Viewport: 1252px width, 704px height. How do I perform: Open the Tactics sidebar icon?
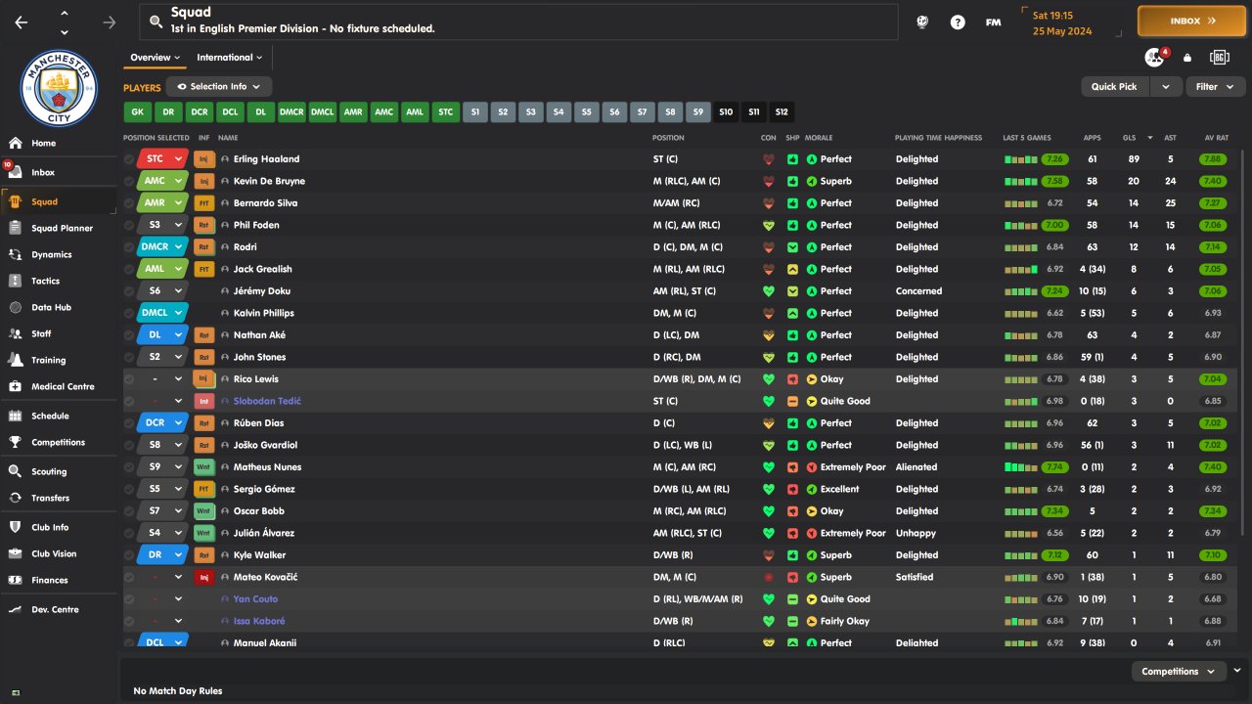pyautogui.click(x=16, y=281)
